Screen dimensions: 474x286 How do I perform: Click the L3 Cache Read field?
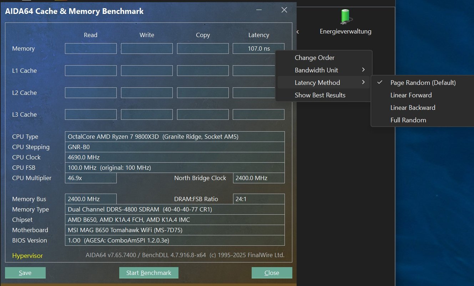click(91, 114)
